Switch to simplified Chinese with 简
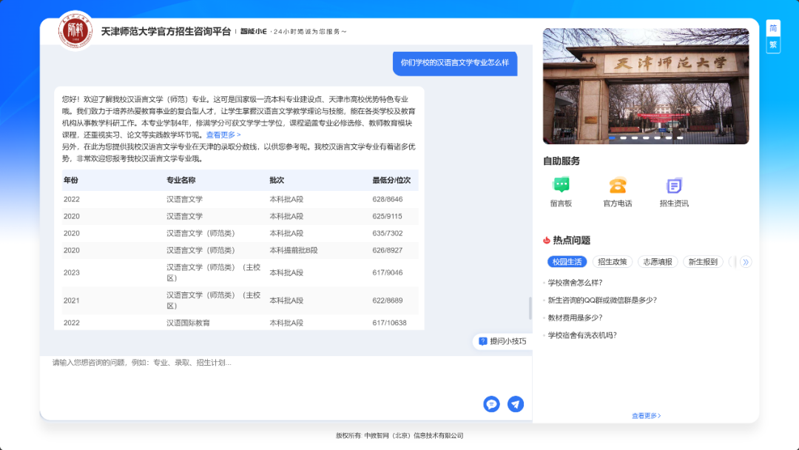Image resolution: width=799 pixels, height=450 pixels. coord(773,28)
